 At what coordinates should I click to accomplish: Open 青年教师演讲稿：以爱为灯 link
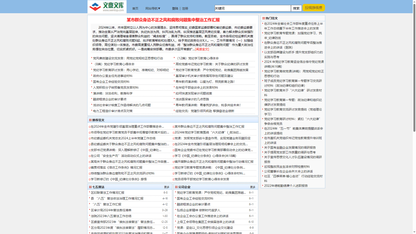click(x=205, y=82)
